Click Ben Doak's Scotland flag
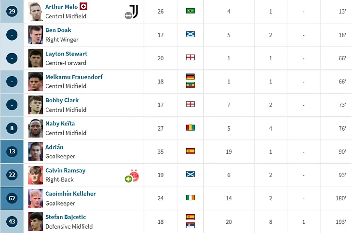352x233 pixels. coord(190,34)
